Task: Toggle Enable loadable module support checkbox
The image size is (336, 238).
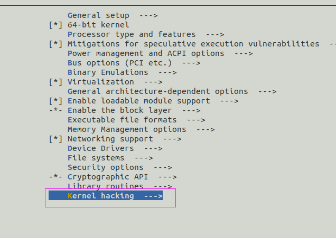Action: click(55, 101)
